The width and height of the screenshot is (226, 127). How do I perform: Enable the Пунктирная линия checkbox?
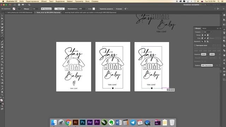[195, 46]
